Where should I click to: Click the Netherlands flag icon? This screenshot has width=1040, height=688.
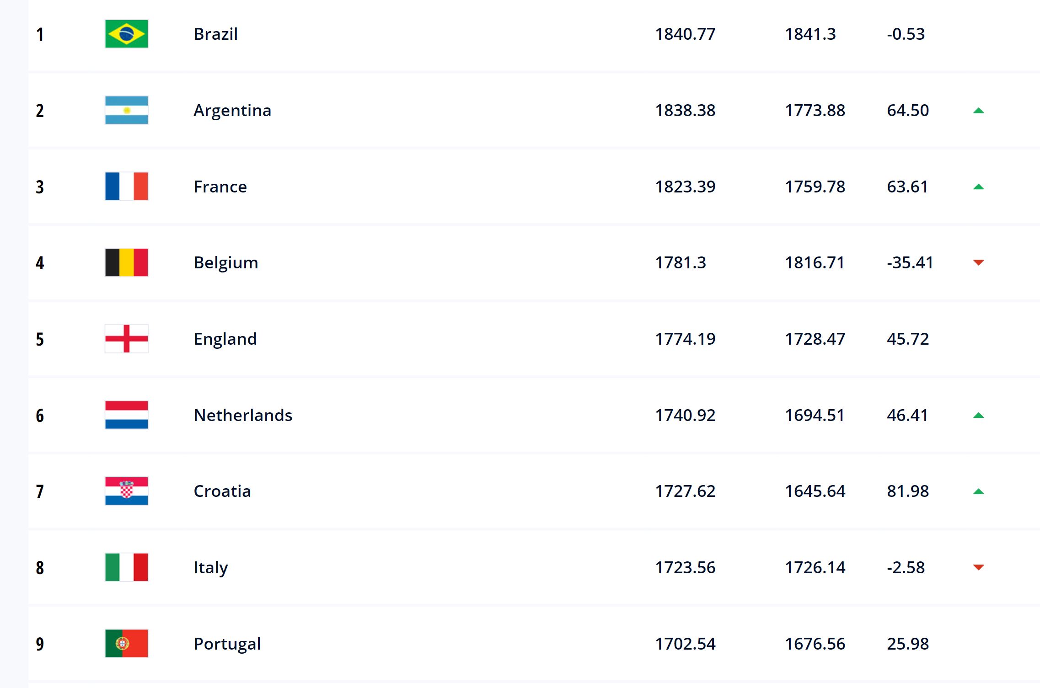click(126, 415)
